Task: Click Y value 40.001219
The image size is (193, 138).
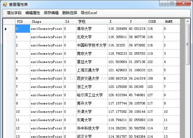Action: click(x=137, y=29)
